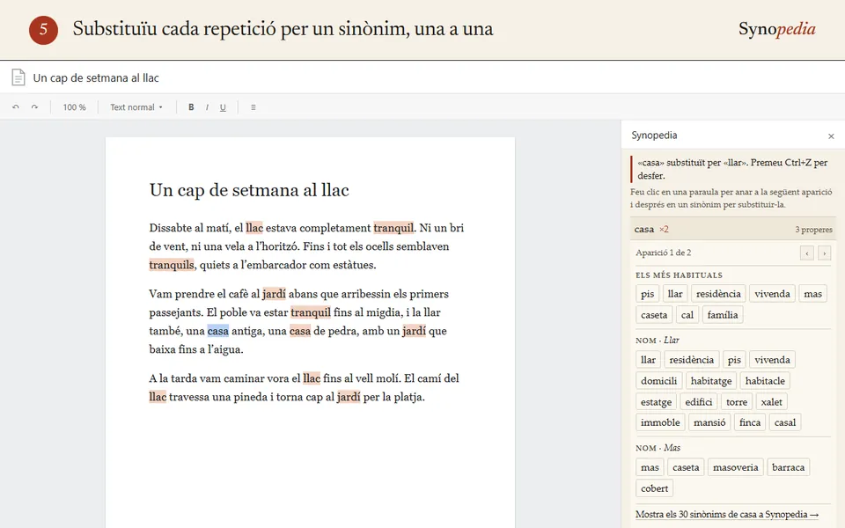The height and width of the screenshot is (528, 845).
Task: Choose the 'habitacle' synonym
Action: 765,381
